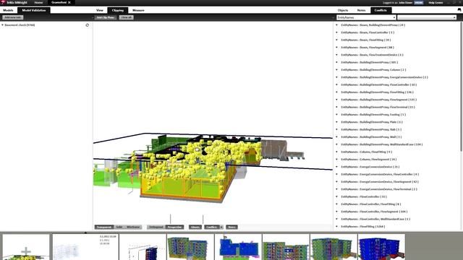
Task: Click the Tekla BIMsight logo icon
Action: (3, 2)
